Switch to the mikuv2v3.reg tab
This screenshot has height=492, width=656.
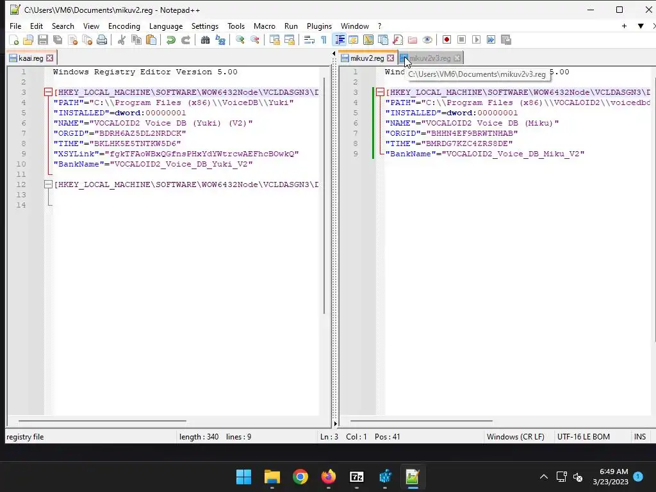pyautogui.click(x=430, y=58)
